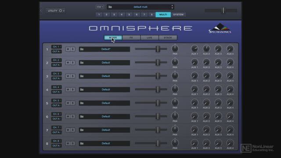Click the default multi stepper arrows

pos(172,7)
